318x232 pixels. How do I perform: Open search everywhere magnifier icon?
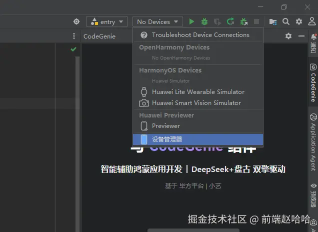point(286,21)
